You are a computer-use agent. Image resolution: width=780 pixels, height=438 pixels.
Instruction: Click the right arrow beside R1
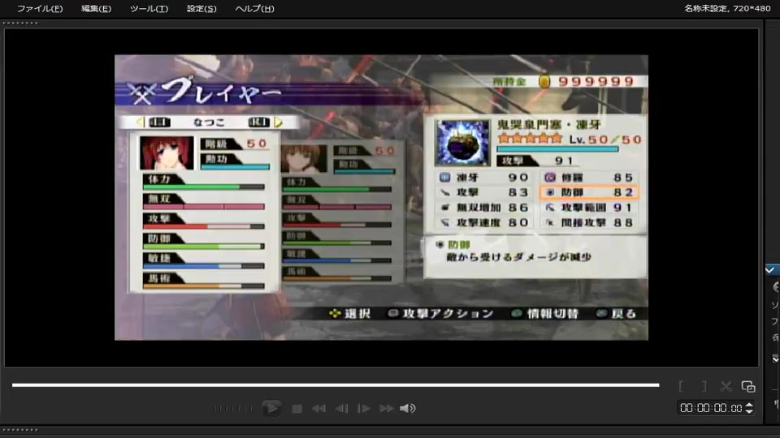279,122
